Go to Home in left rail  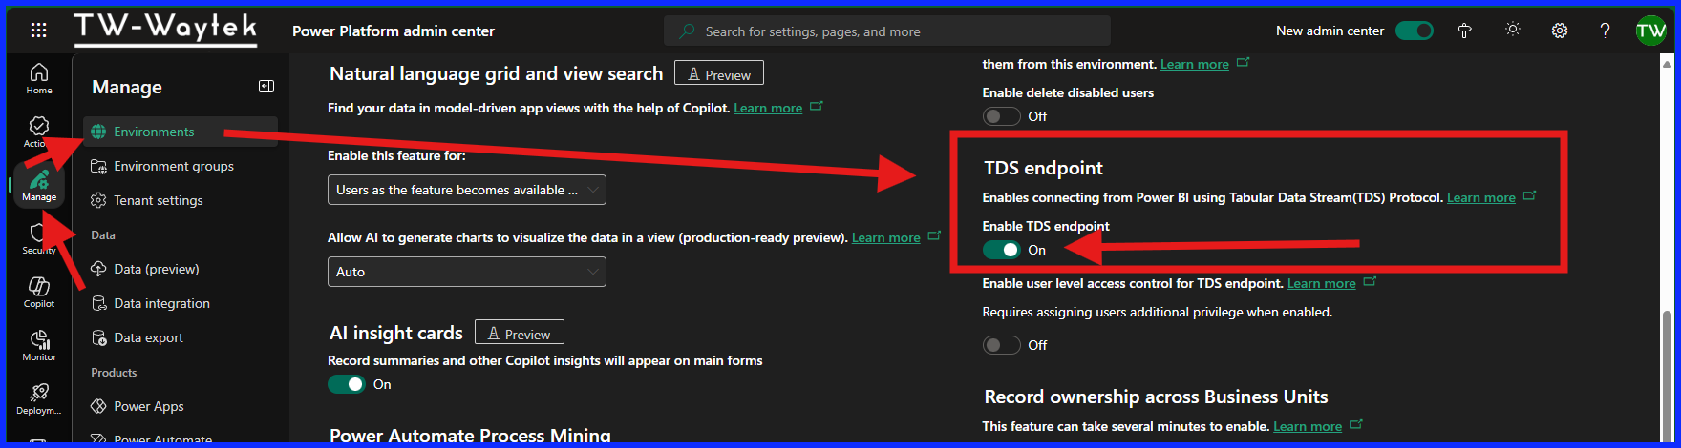click(x=39, y=78)
